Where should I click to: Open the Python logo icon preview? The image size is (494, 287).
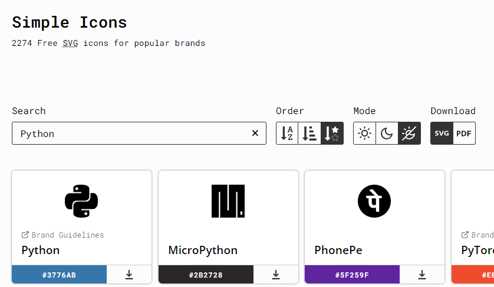81,201
